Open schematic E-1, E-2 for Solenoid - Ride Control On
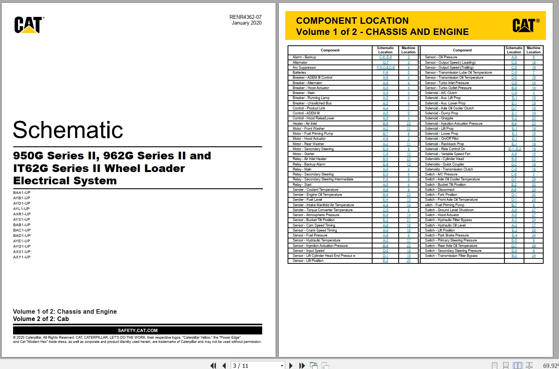 coord(514,149)
